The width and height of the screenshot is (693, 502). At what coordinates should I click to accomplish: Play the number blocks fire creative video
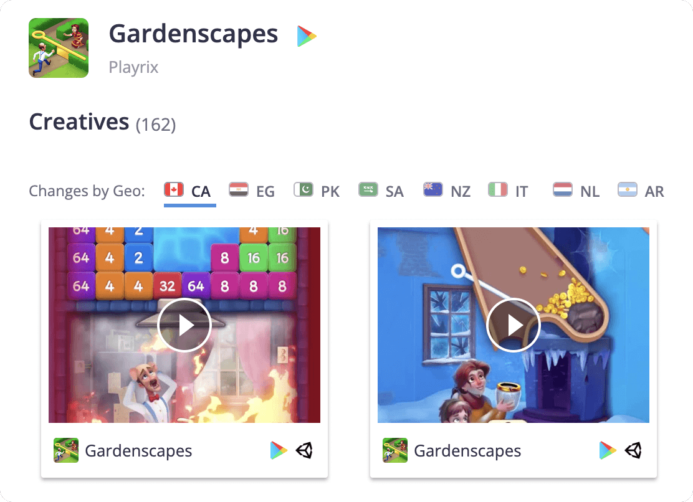(184, 325)
